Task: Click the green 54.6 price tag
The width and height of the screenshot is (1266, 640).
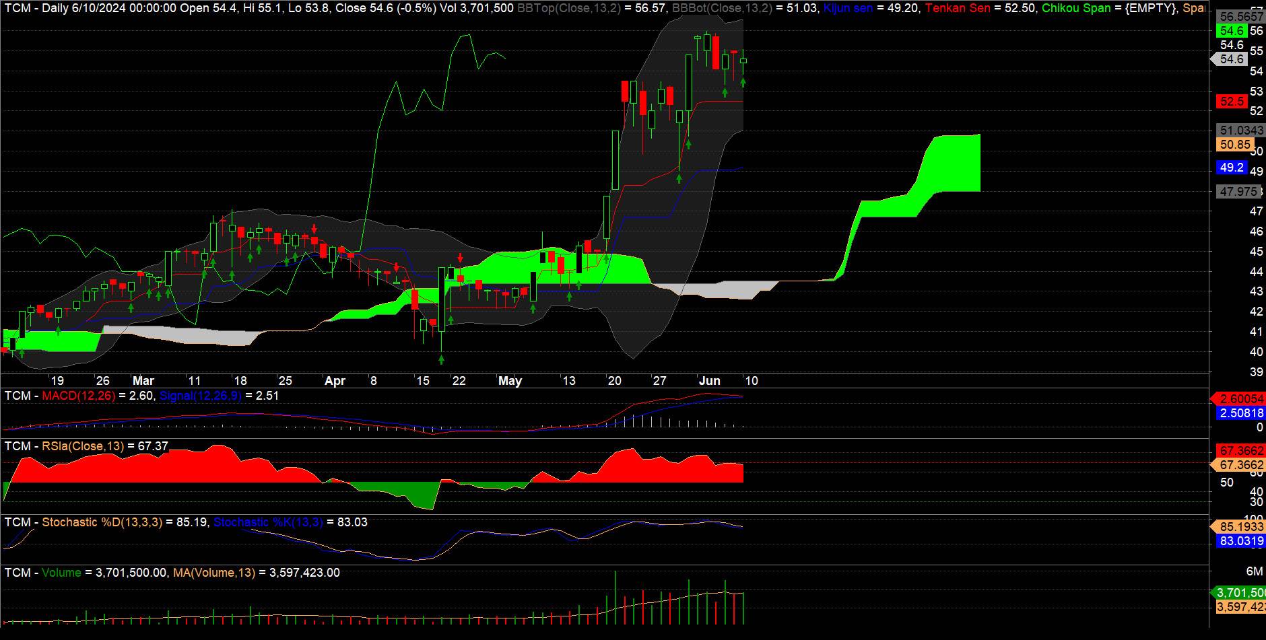Action: click(1232, 31)
